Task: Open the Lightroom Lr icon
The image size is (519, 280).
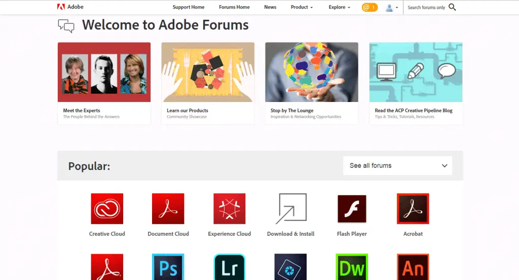Action: [x=230, y=267]
